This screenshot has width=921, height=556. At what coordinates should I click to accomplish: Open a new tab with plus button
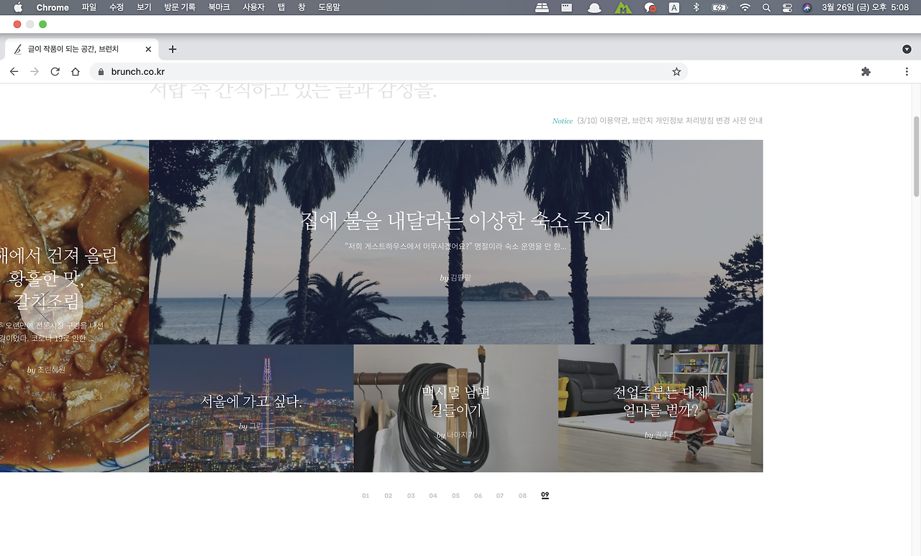click(x=173, y=50)
